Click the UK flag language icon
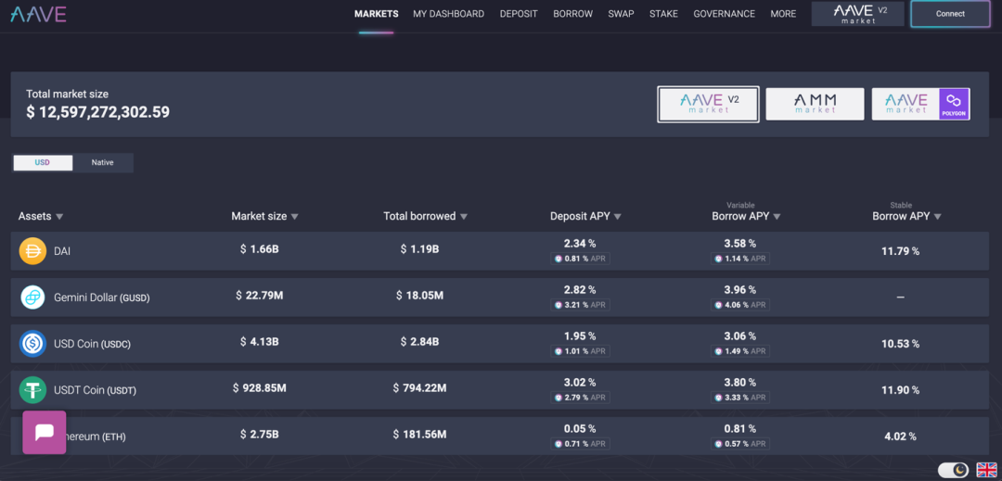Viewport: 1002px width, 481px height. [986, 470]
